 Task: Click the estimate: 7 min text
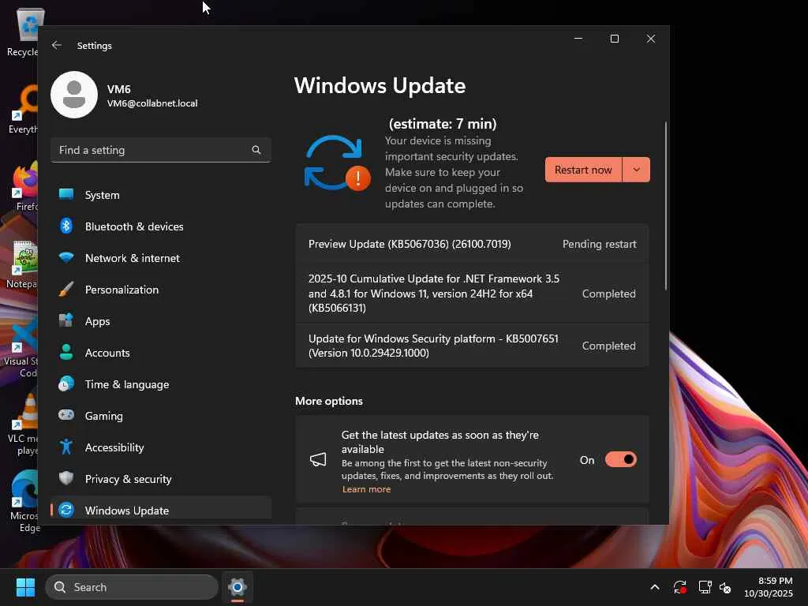pyautogui.click(x=443, y=124)
